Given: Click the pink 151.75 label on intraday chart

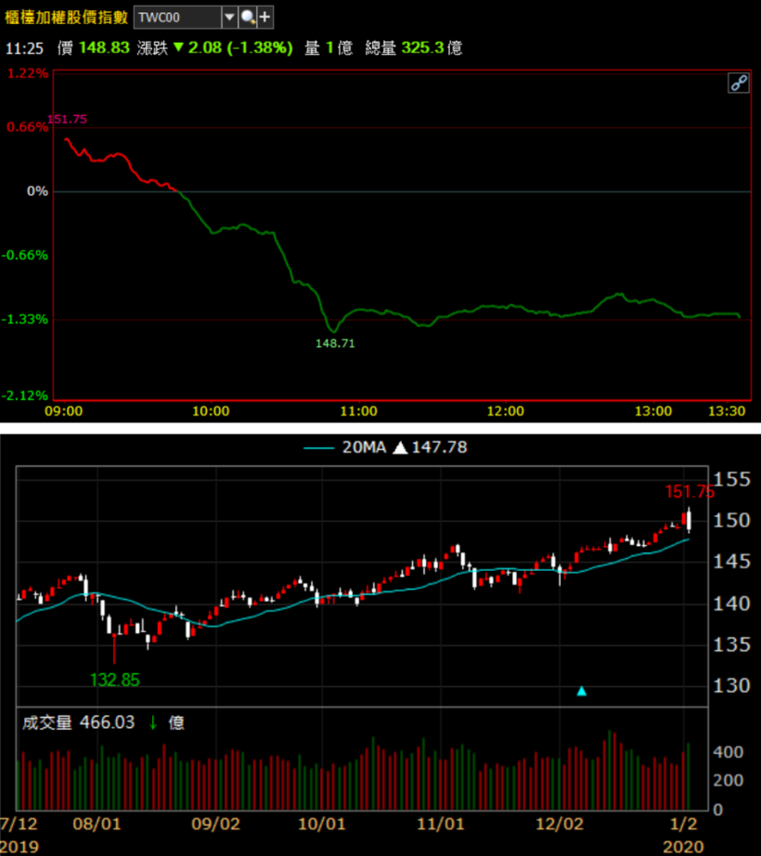Looking at the screenshot, I should click(x=67, y=119).
